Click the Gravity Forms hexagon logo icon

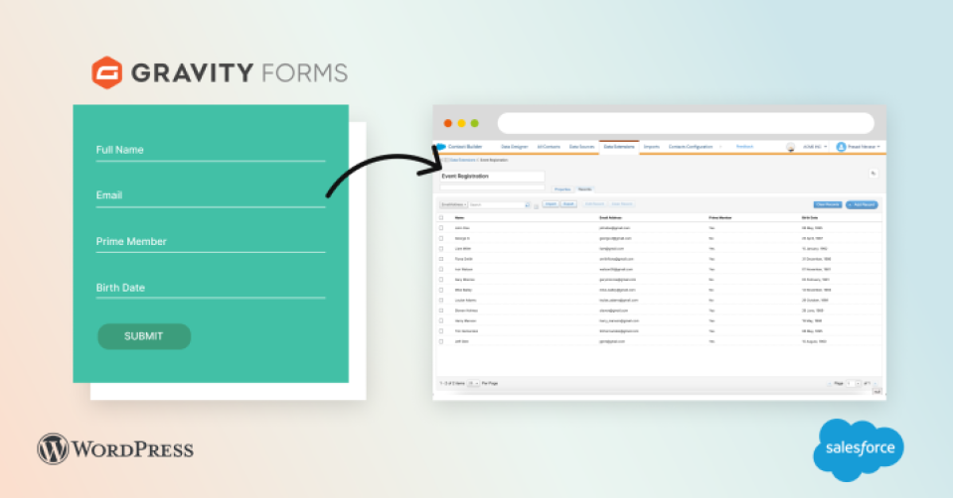[107, 72]
